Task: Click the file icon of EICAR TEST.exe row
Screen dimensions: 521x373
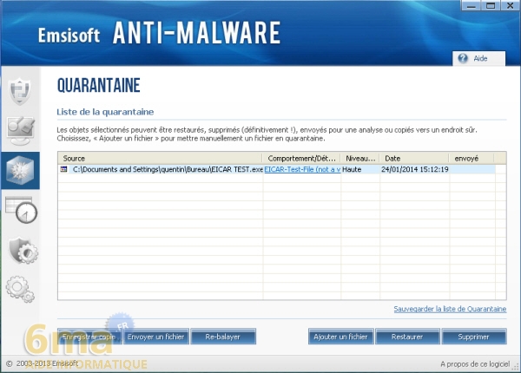Action: click(63, 169)
